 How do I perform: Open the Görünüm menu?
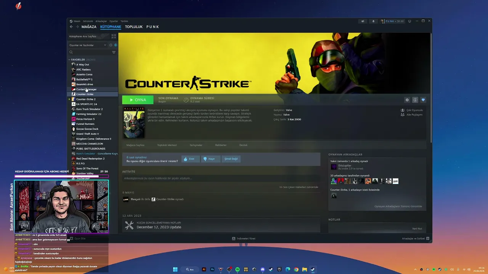point(88,21)
